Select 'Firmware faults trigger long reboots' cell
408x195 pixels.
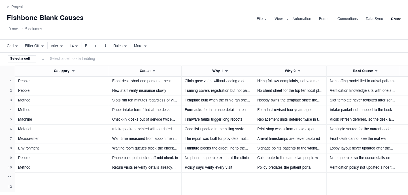tap(218, 120)
